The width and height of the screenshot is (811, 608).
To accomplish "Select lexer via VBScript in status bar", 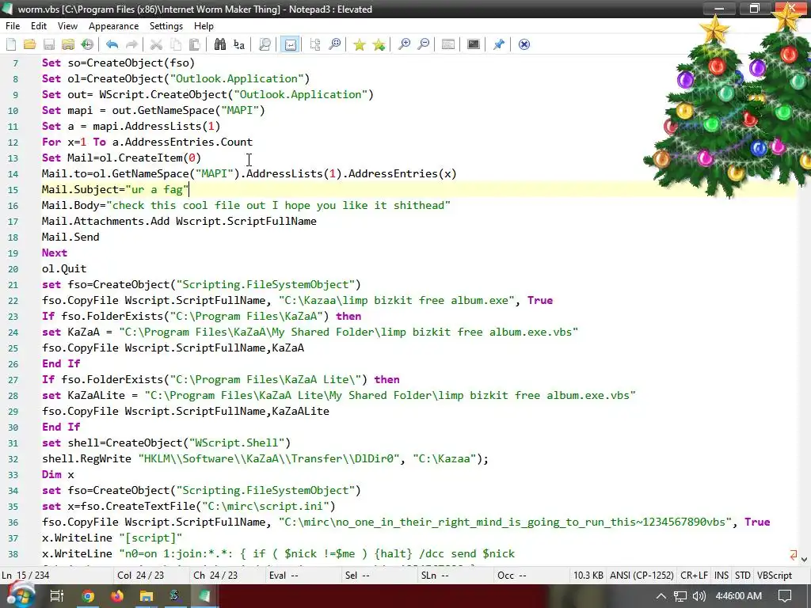I will (x=775, y=576).
